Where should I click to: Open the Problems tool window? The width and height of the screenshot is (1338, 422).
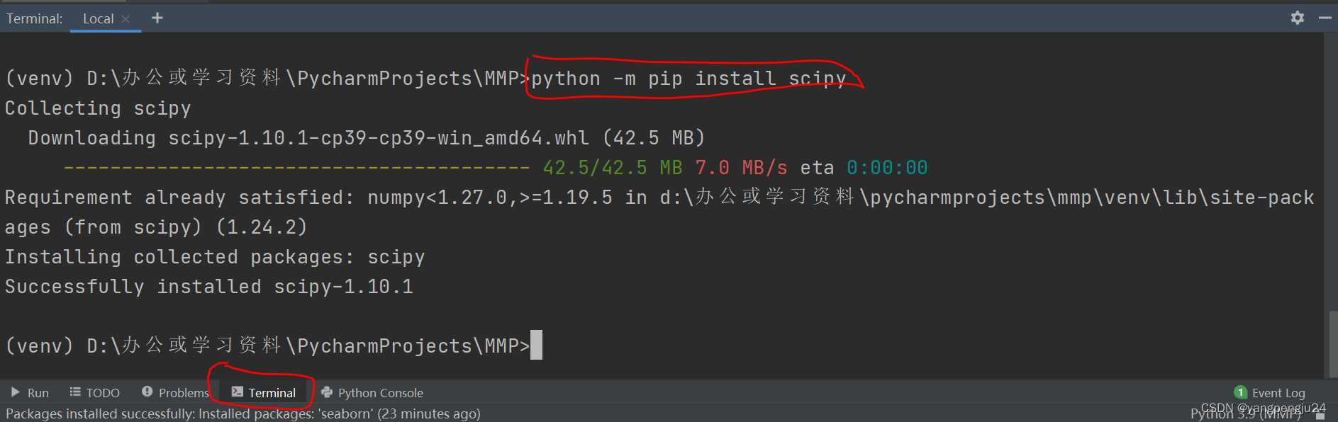point(175,392)
